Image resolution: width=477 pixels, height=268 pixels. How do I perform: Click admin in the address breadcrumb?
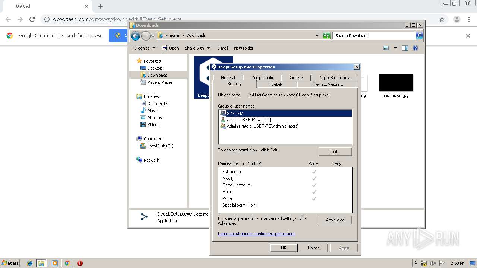(x=175, y=36)
